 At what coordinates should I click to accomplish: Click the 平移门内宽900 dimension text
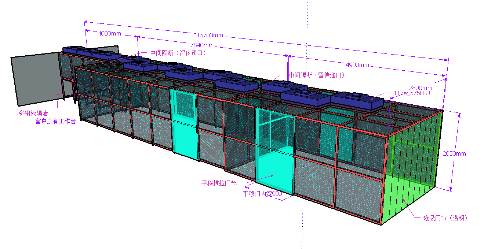pyautogui.click(x=262, y=194)
